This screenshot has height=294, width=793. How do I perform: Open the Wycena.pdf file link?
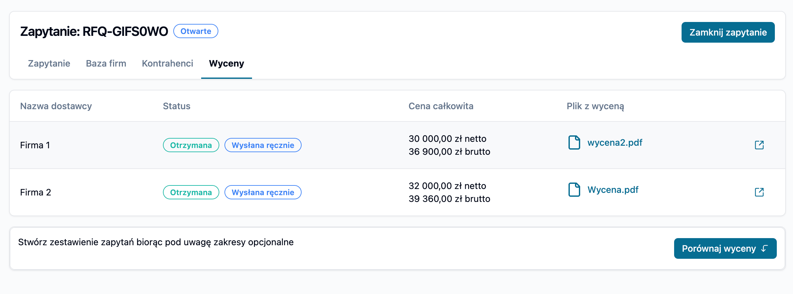[613, 190]
